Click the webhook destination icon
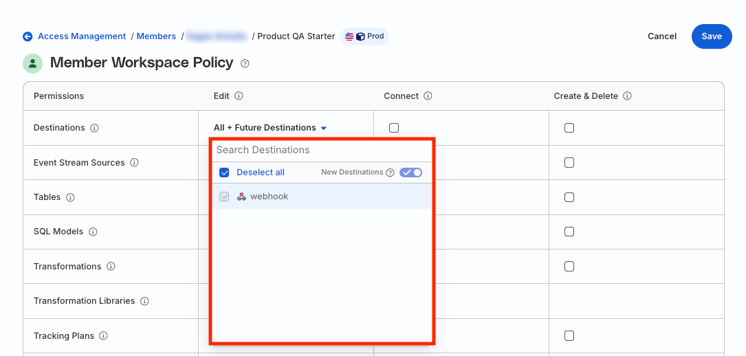Image resolution: width=746 pixels, height=356 pixels. (241, 197)
